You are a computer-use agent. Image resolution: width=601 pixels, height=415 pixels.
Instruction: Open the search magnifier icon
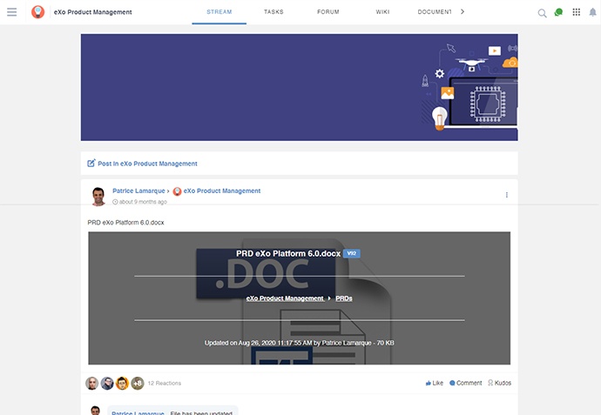(x=542, y=13)
